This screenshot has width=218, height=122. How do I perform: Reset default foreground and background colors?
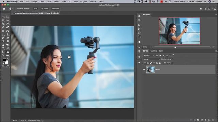[3, 63]
